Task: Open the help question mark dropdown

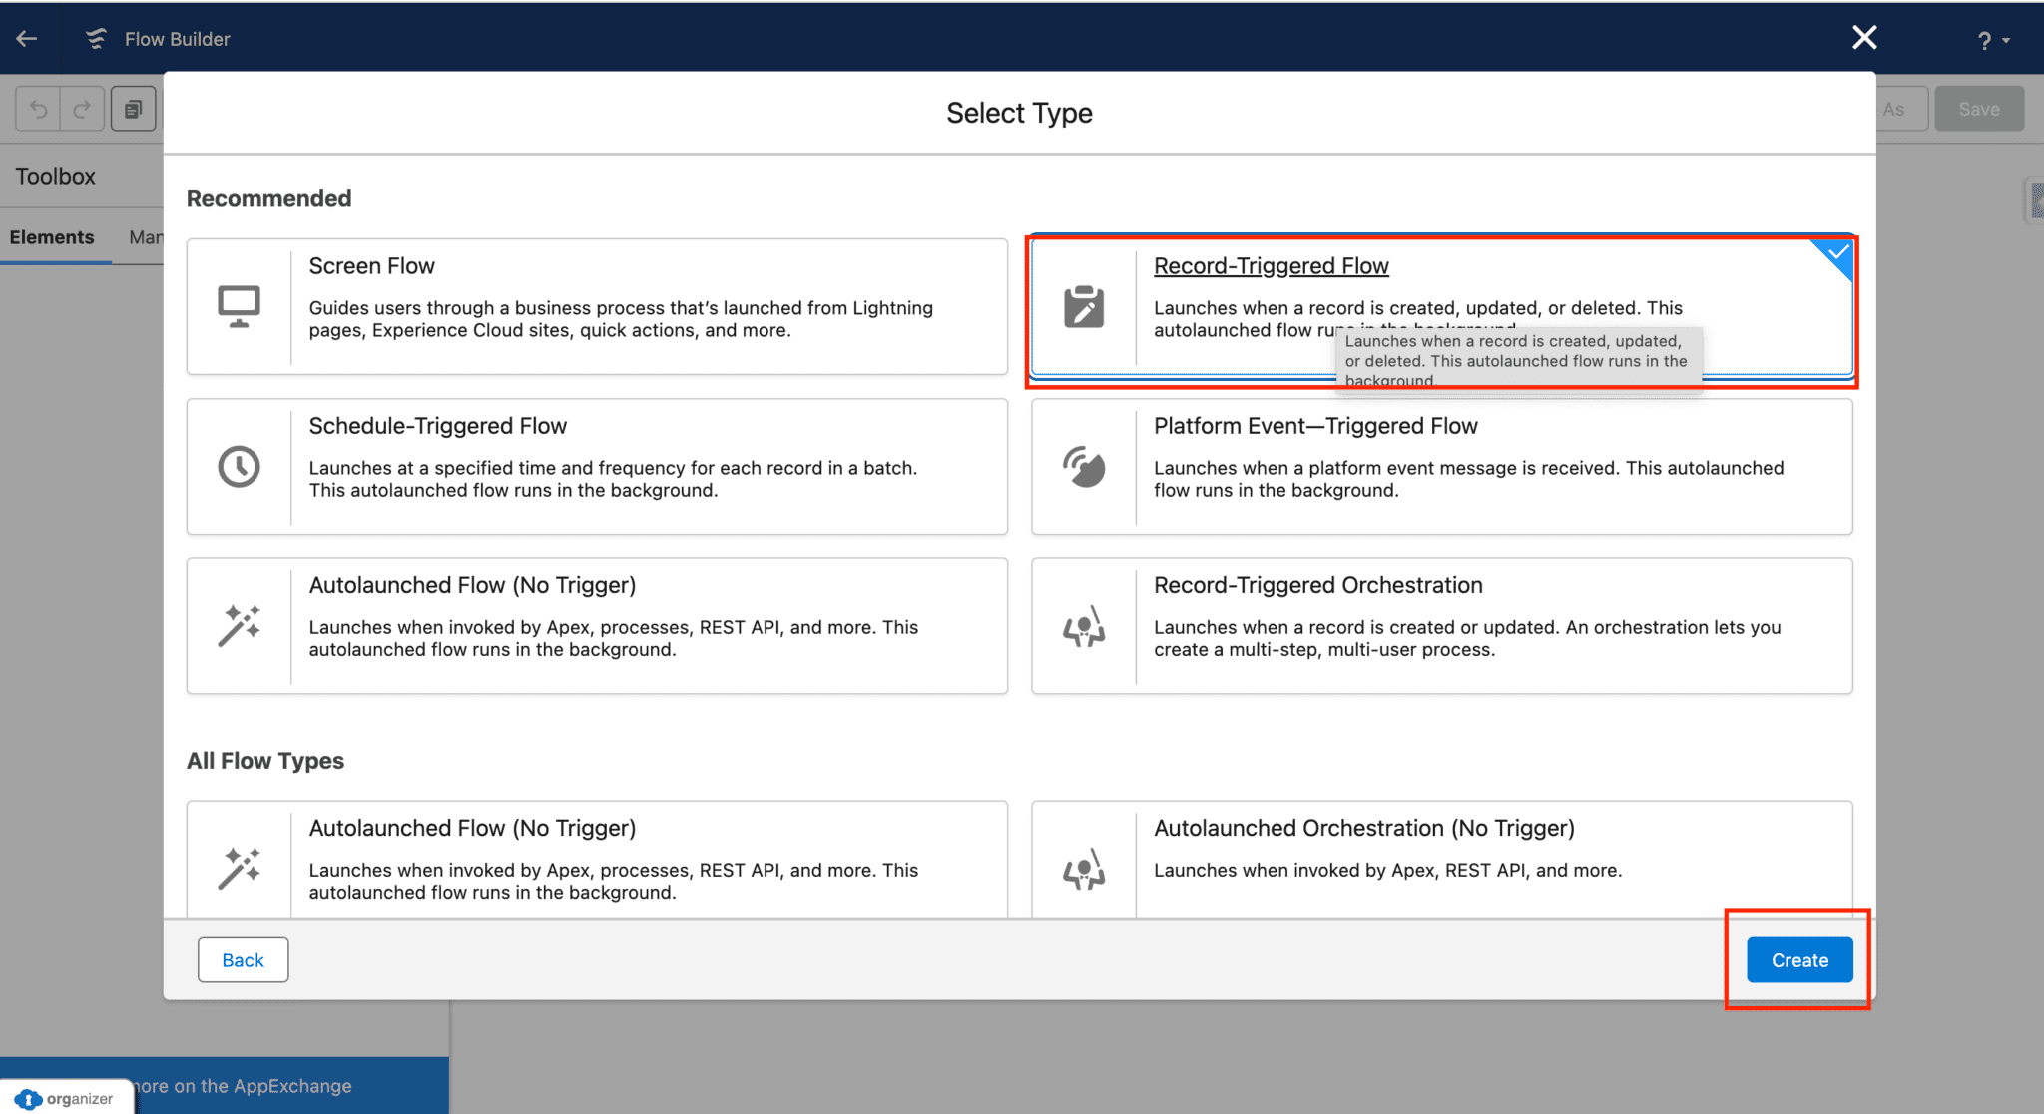Action: click(1991, 40)
